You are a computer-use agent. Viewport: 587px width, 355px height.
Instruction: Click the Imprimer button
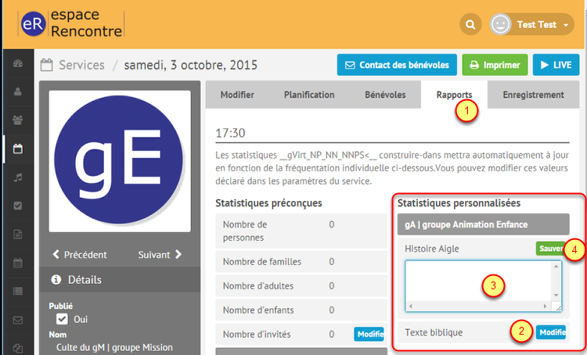click(x=495, y=65)
